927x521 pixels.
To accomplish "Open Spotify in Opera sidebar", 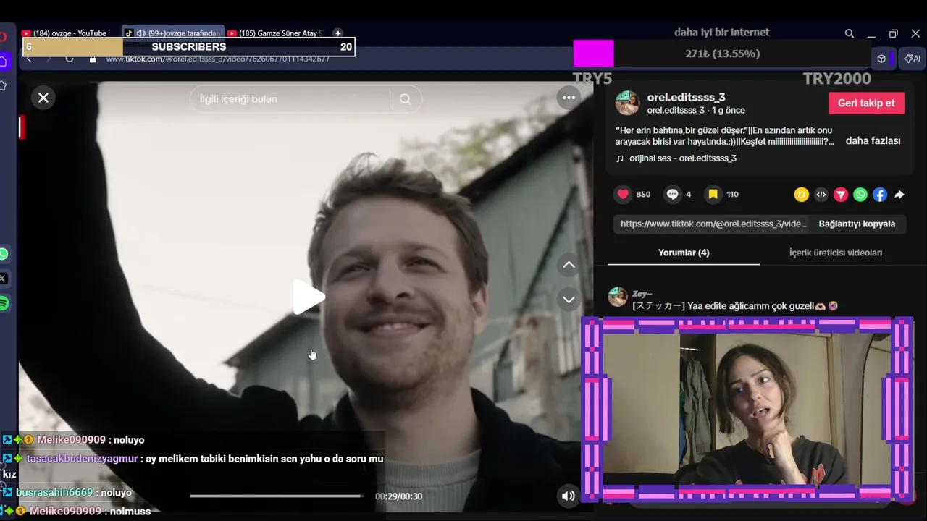I will point(4,303).
